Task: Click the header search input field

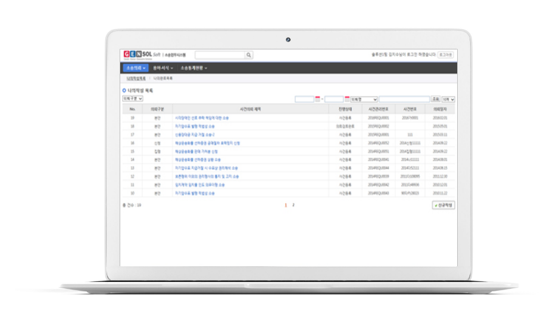Action: [220, 55]
